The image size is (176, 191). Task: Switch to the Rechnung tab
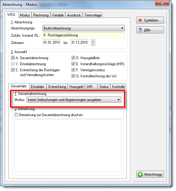click(41, 15)
